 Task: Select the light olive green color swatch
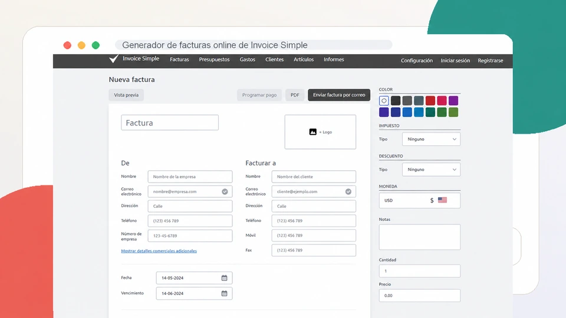pyautogui.click(x=453, y=112)
